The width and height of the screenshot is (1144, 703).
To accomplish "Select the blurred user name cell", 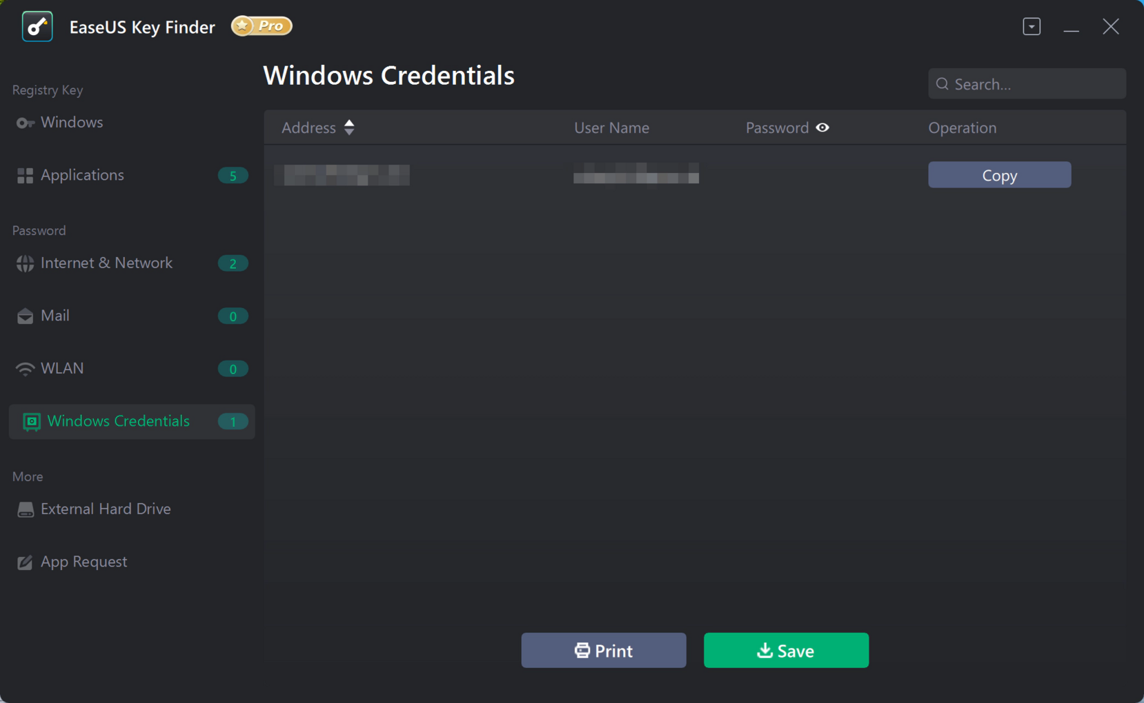I will coord(635,173).
